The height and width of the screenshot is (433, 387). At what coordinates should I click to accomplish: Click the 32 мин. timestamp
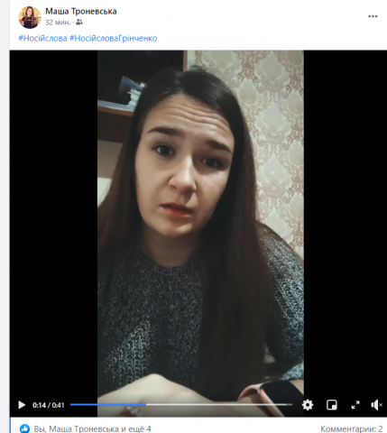(x=58, y=23)
